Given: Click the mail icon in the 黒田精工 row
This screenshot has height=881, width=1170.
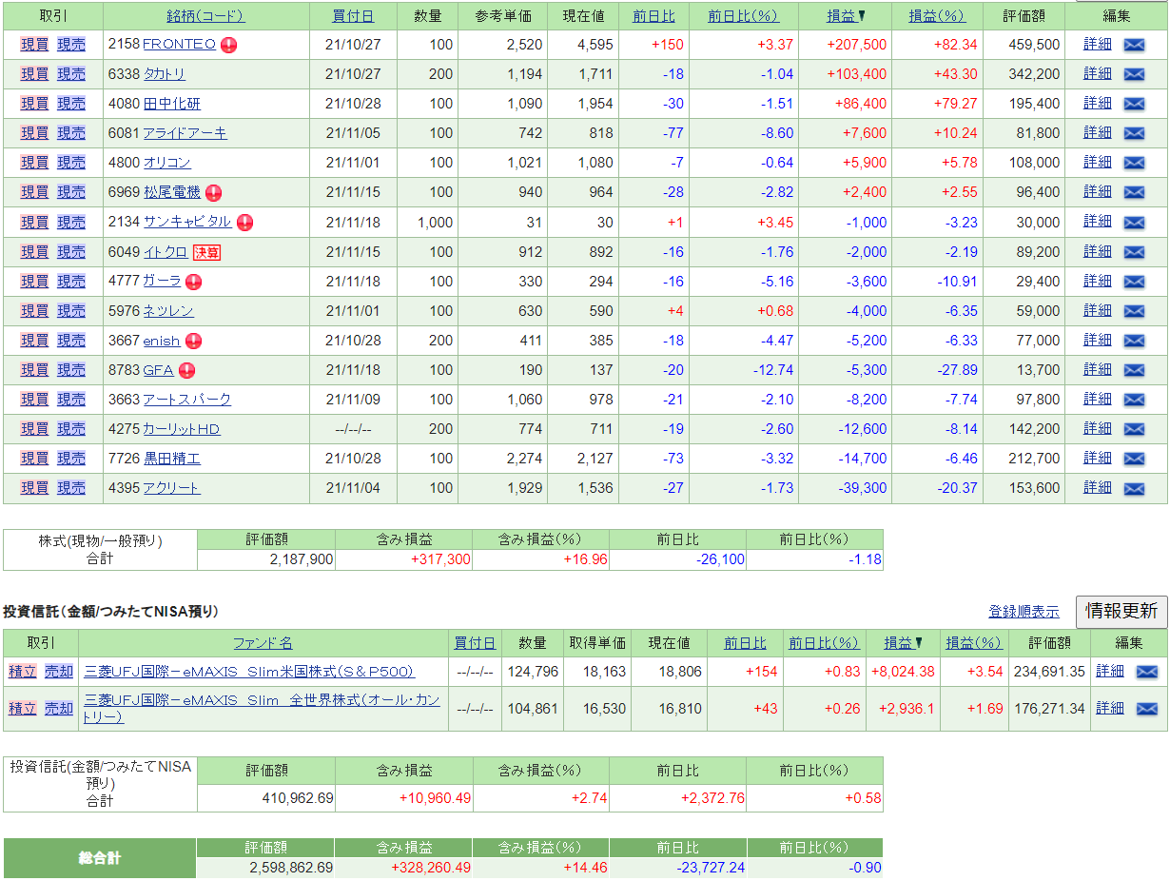Looking at the screenshot, I should coord(1134,459).
